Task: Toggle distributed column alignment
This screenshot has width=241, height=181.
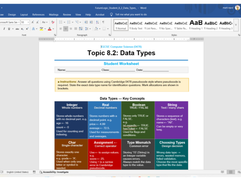Action: [80, 29]
